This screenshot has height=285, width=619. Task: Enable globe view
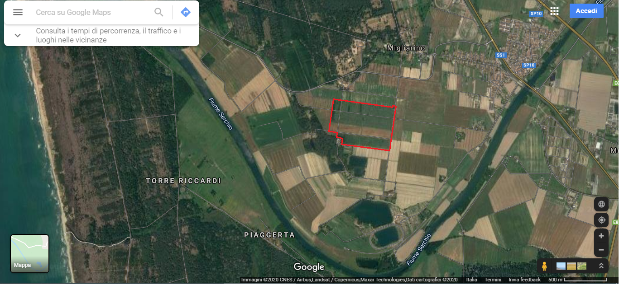pos(602,204)
